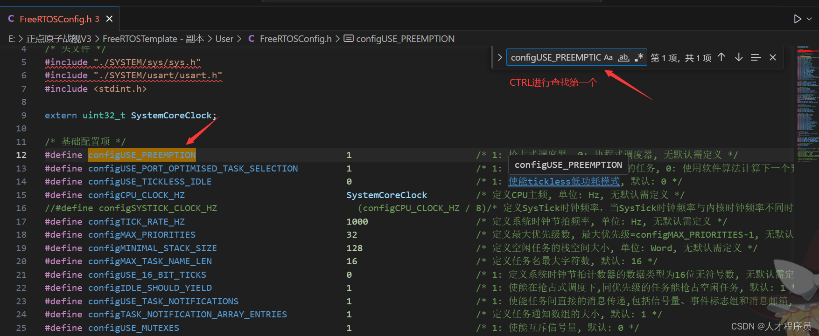Close the FreeRTOSConfig.h editor tab
Screen dimensions: 819x336
click(109, 19)
